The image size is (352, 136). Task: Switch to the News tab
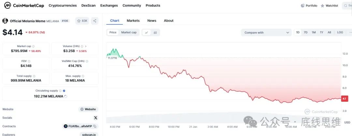[x=152, y=21]
